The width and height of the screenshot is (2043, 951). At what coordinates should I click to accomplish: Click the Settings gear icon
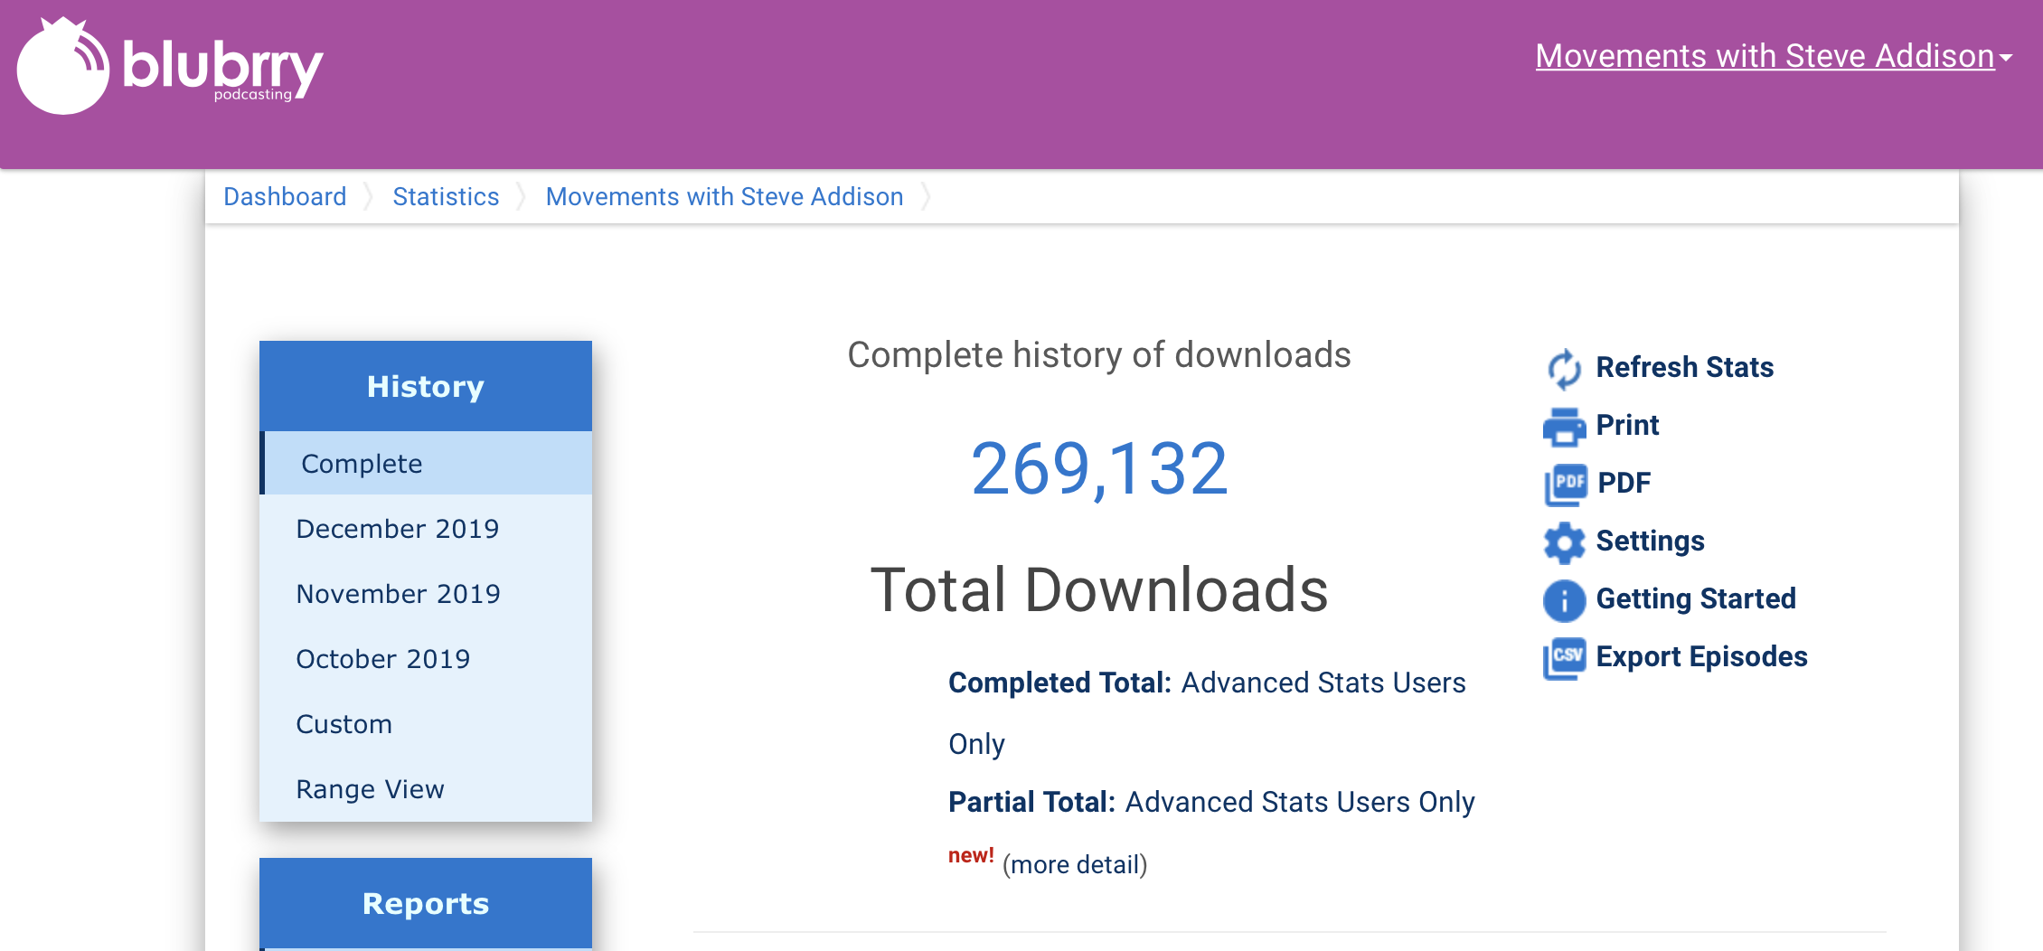(x=1564, y=542)
